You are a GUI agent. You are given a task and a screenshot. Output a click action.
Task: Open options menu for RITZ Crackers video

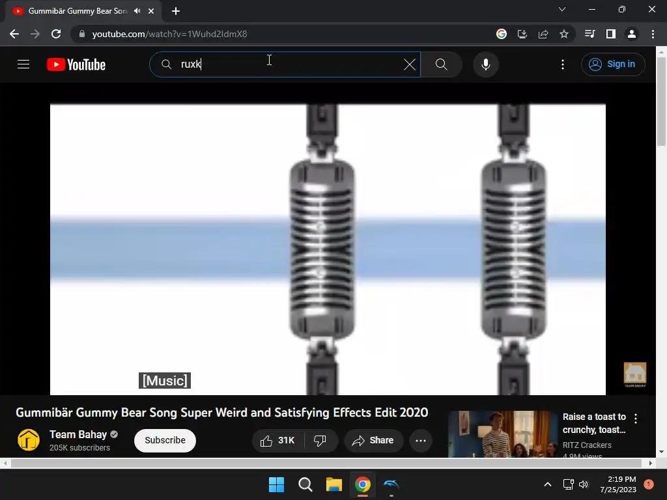point(636,419)
